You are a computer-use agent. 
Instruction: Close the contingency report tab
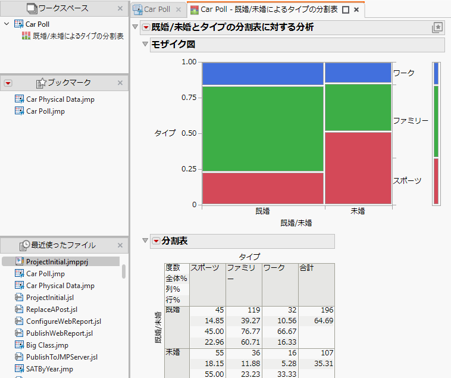[356, 10]
